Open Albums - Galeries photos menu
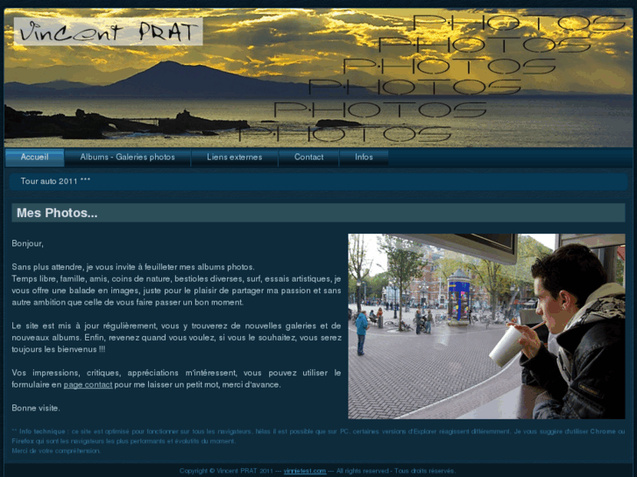Viewport: 637px width, 477px height. pos(128,158)
